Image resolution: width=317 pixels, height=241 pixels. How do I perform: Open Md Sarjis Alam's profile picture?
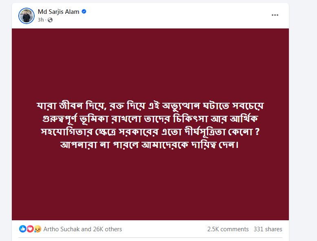[26, 16]
